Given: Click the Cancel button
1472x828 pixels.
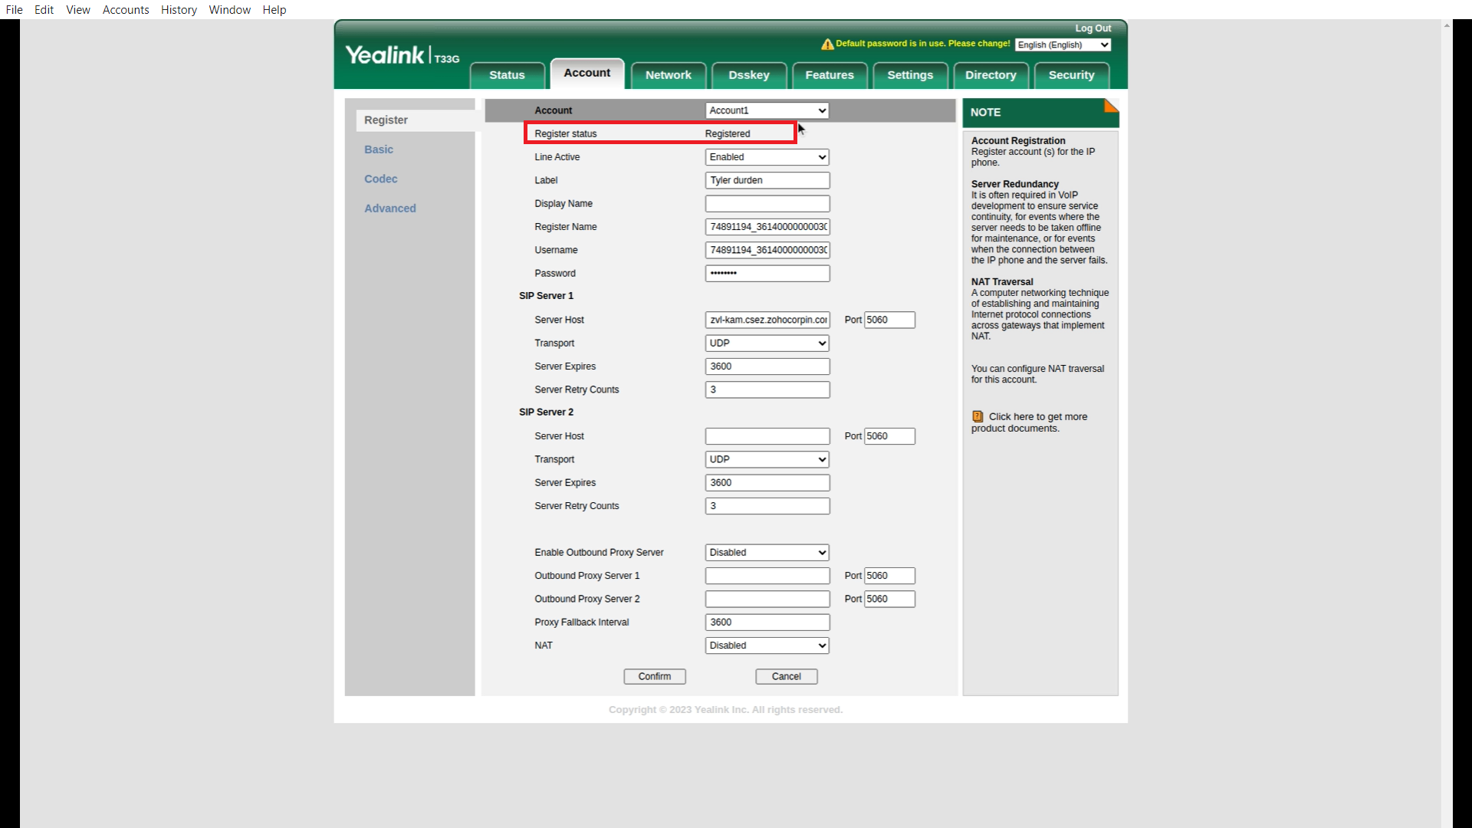Looking at the screenshot, I should click(x=786, y=676).
